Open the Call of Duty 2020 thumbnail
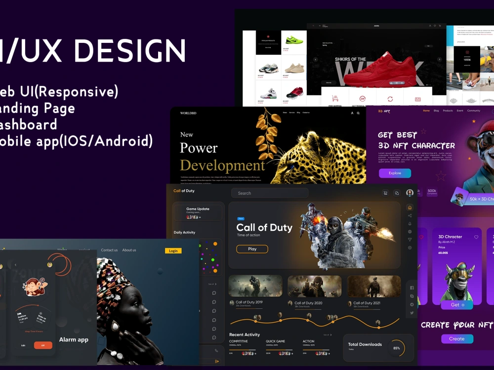 (314, 286)
